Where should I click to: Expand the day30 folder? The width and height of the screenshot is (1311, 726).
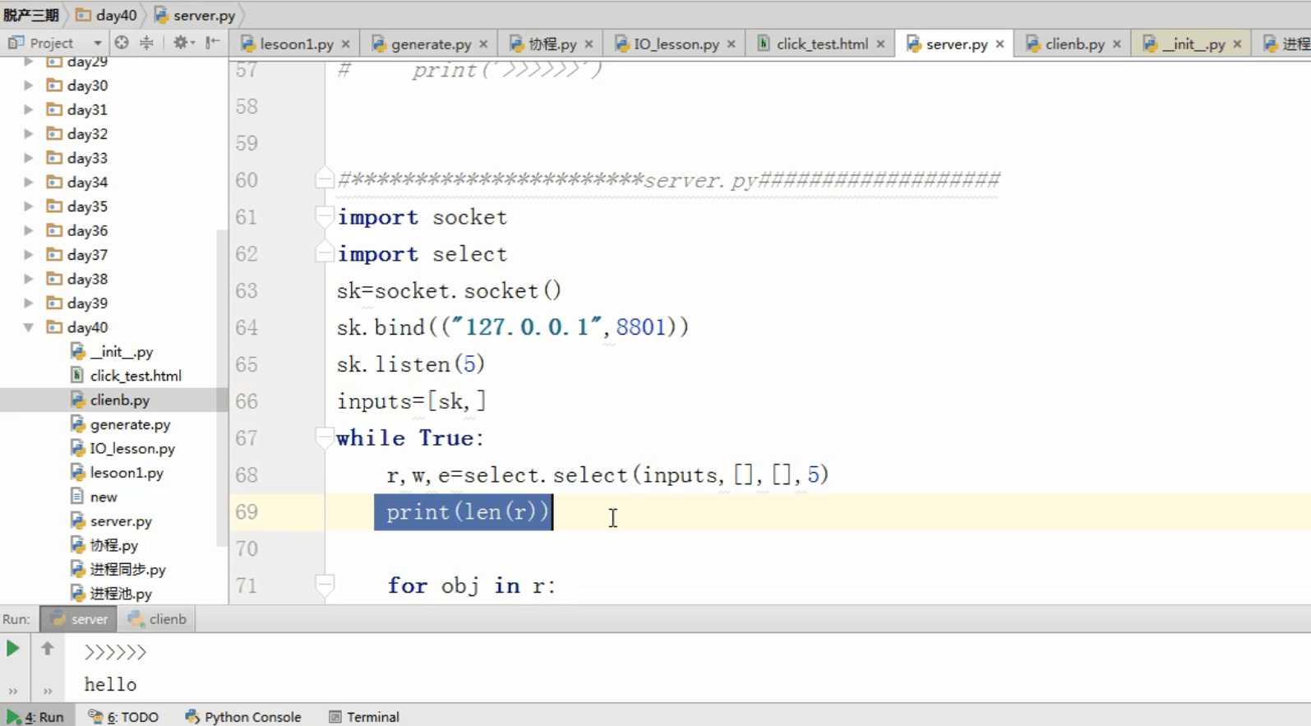pos(29,86)
